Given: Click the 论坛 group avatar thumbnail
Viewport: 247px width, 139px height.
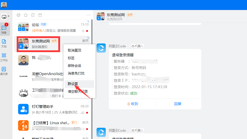Looking at the screenshot, I should tap(23, 27).
